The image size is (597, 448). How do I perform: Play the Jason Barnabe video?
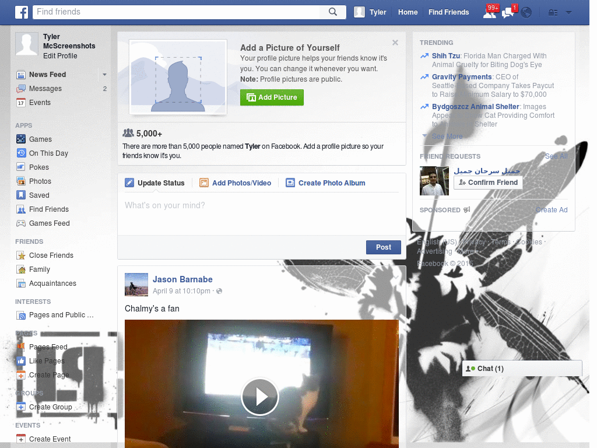click(x=260, y=397)
